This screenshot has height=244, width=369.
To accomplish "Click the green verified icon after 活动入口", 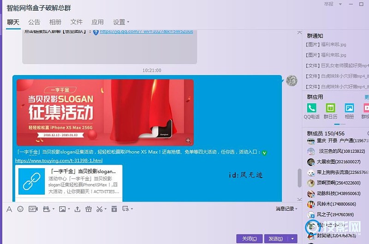I will 264,153.
